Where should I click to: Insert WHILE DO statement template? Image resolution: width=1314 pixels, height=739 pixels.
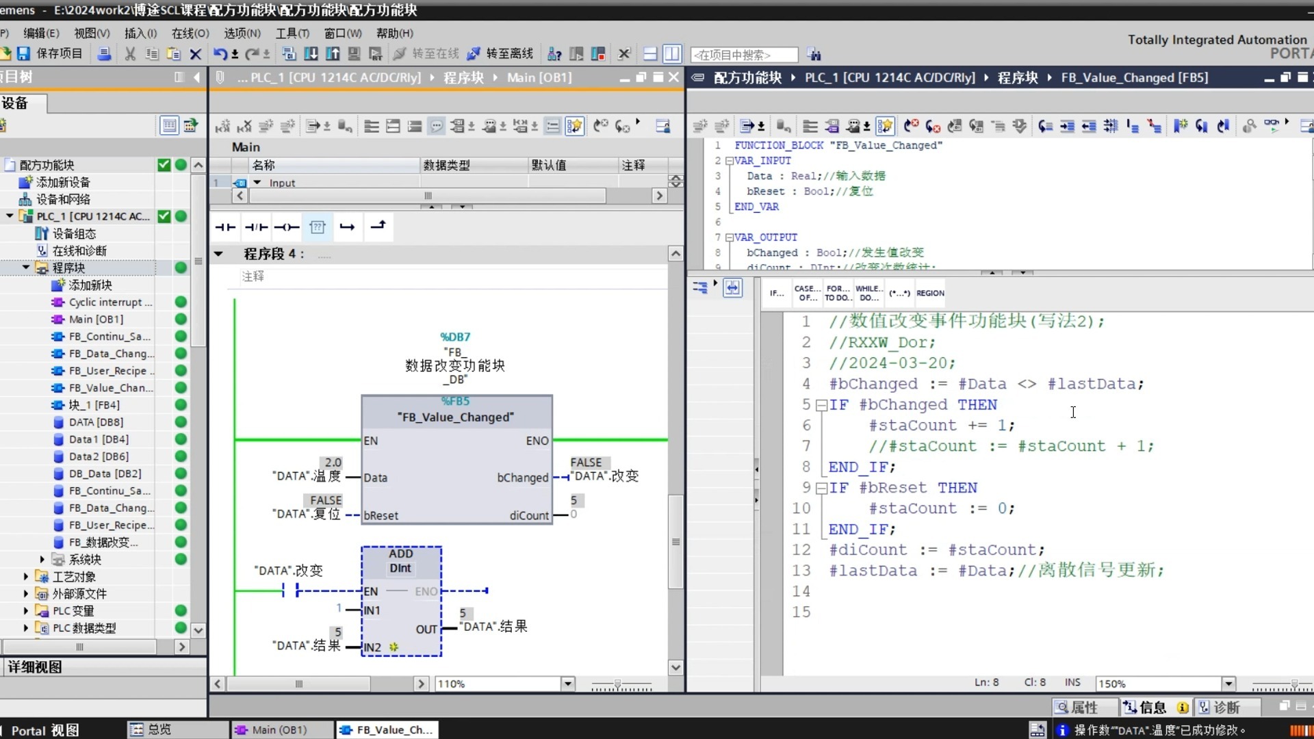point(868,293)
